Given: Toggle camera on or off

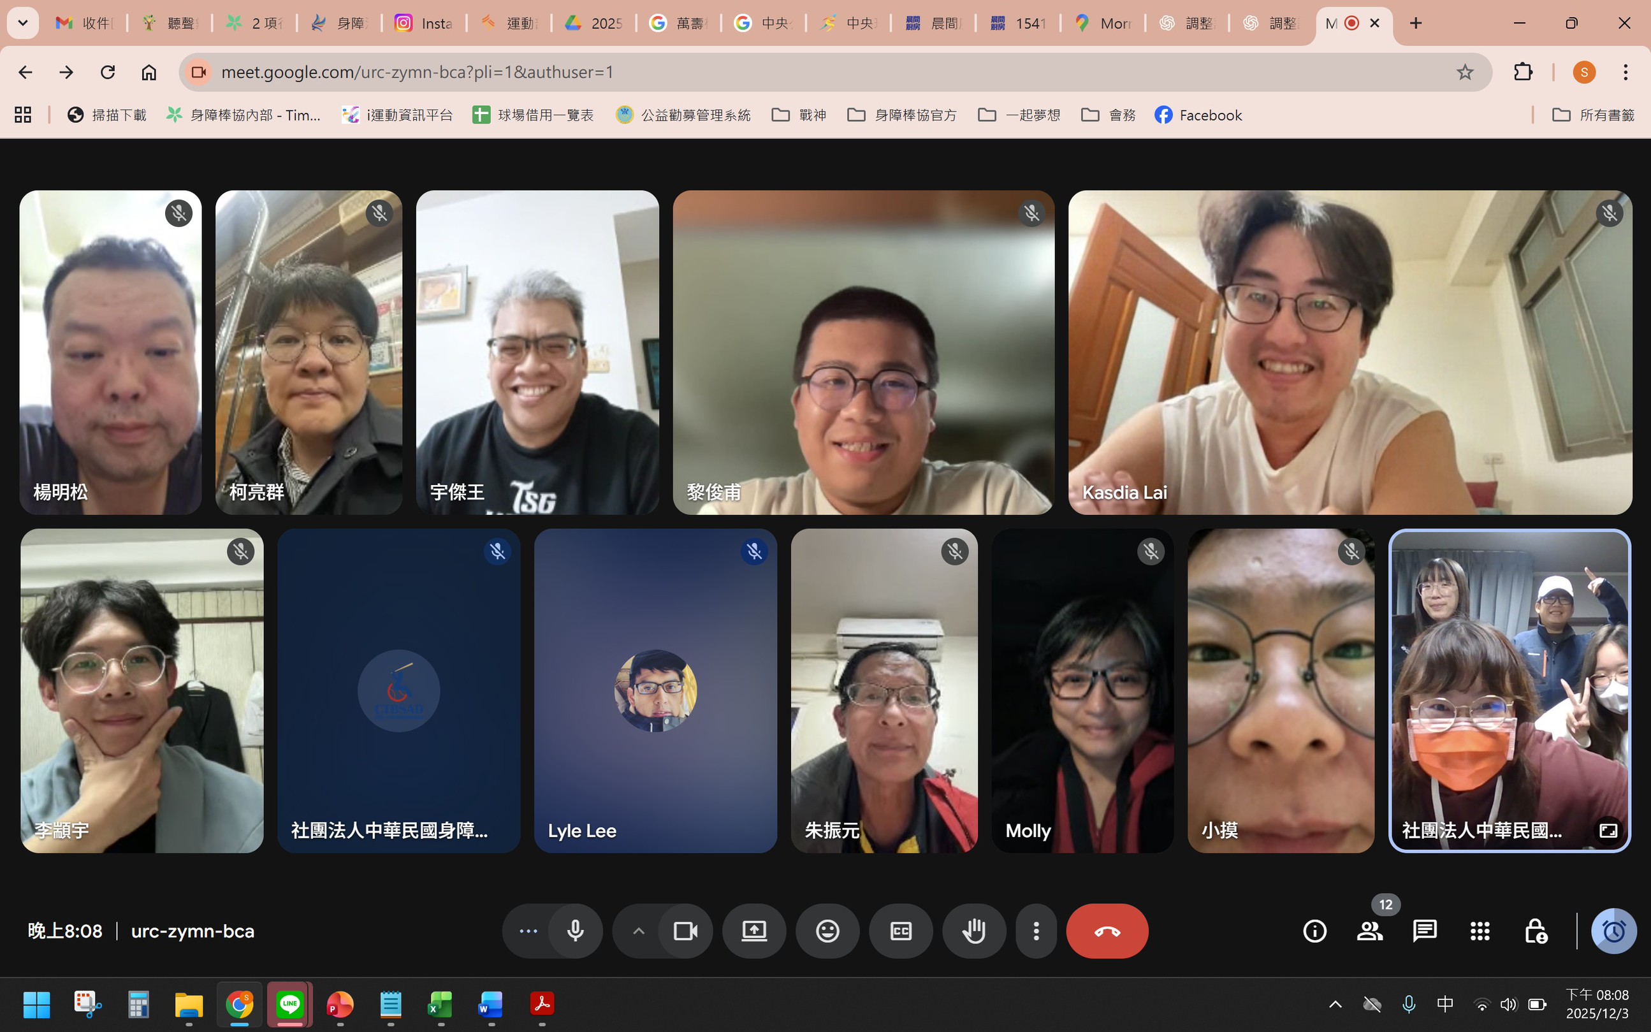Looking at the screenshot, I should pyautogui.click(x=685, y=931).
